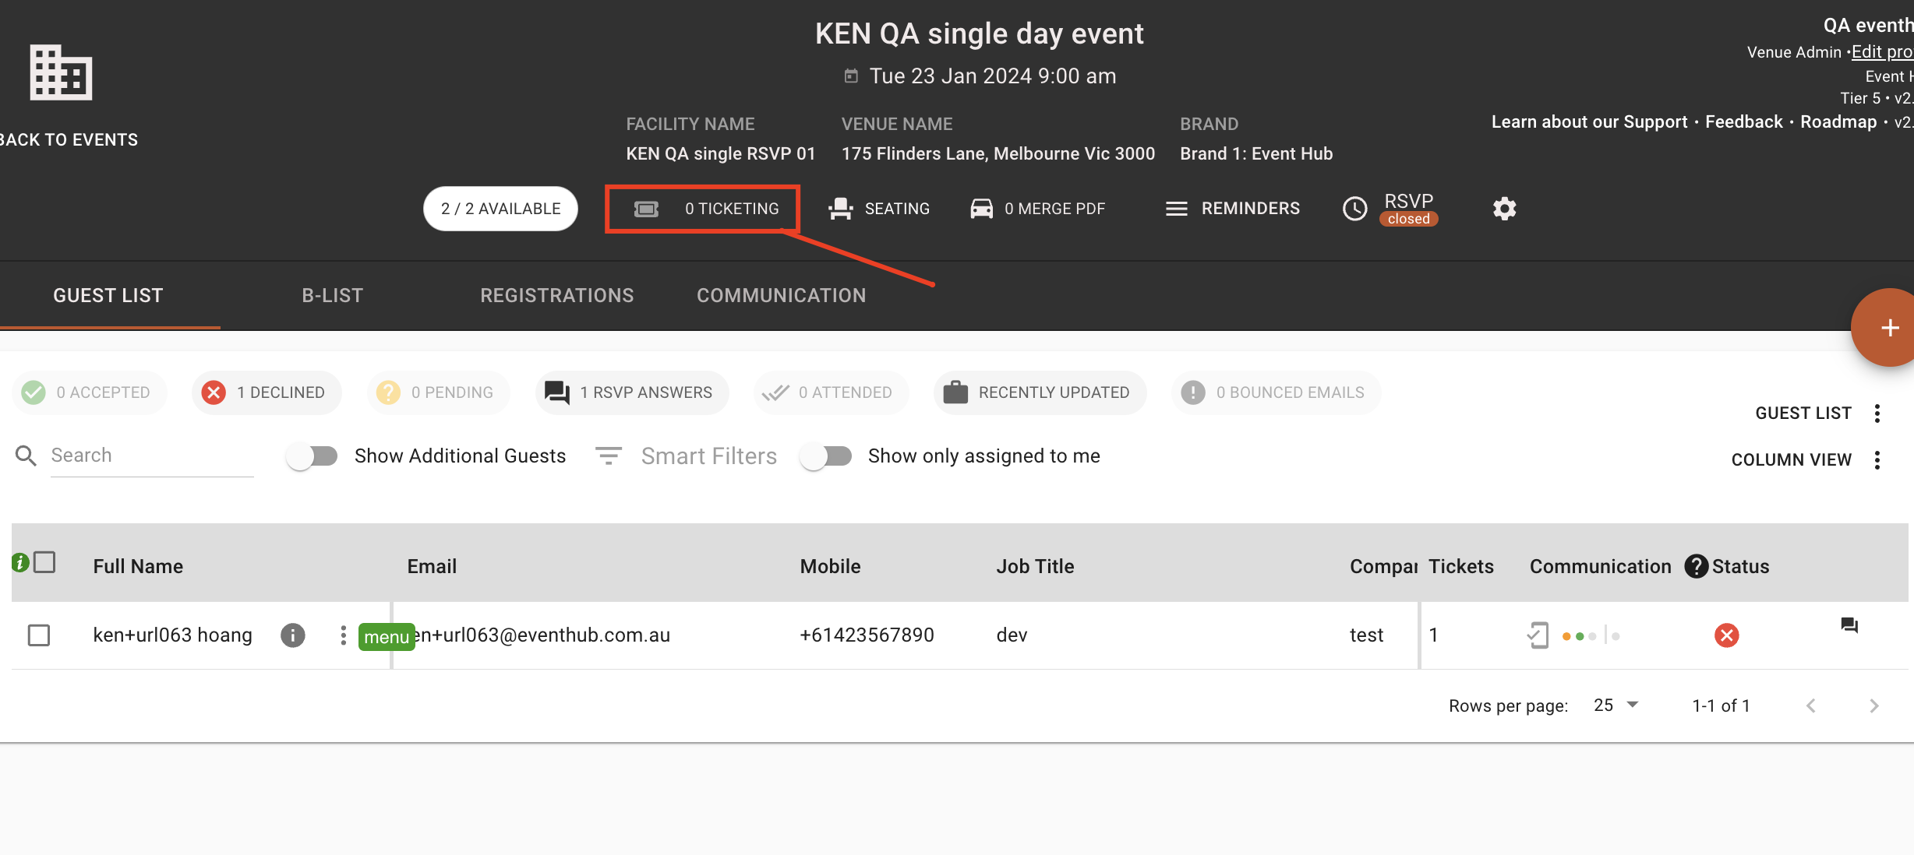Open the RSVP answers chat icon in row

[x=1849, y=625]
